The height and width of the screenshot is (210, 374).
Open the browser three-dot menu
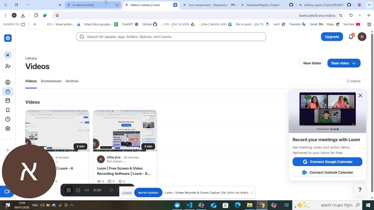click(5, 15)
